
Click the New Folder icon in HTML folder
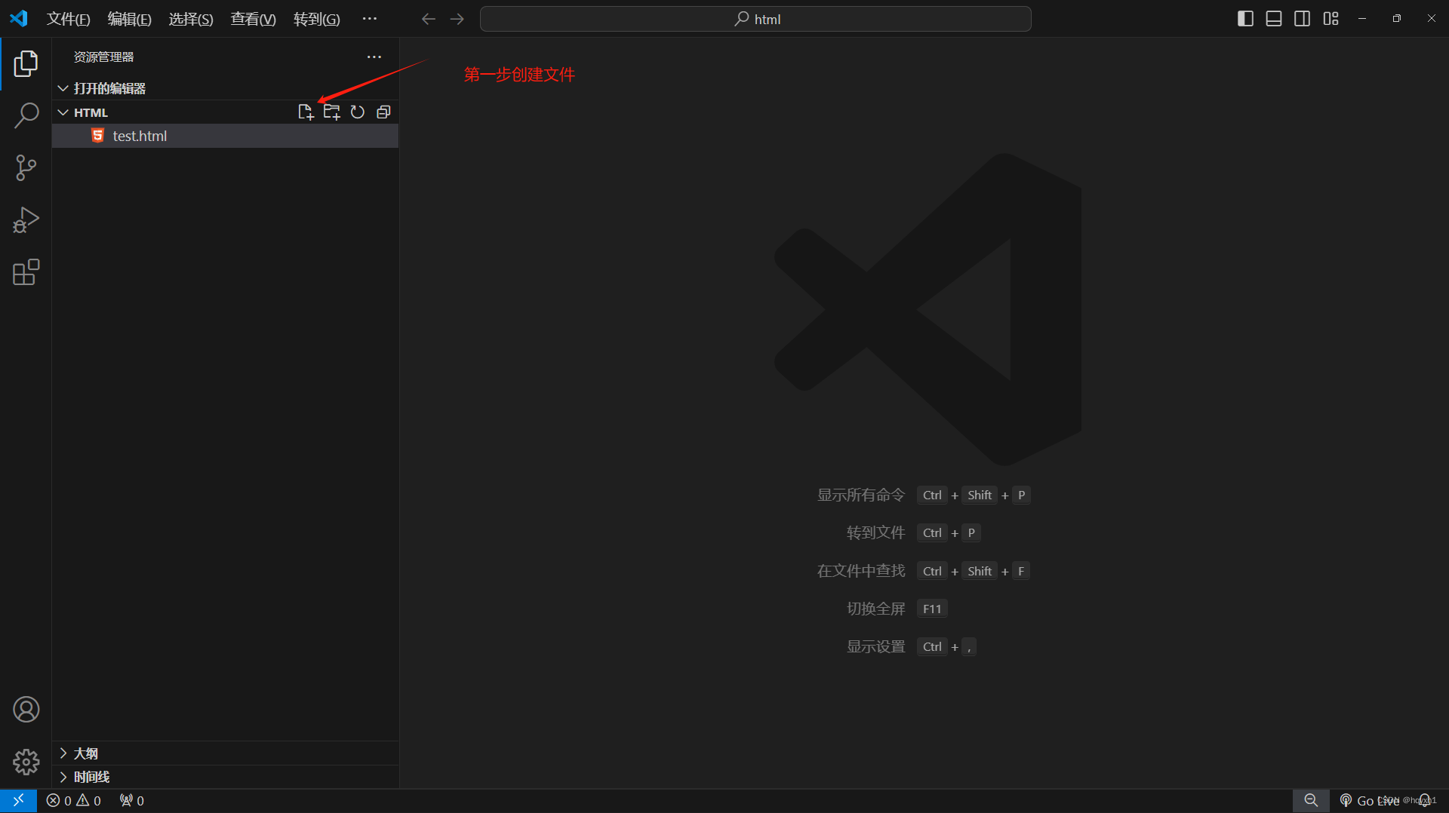pyautogui.click(x=331, y=112)
